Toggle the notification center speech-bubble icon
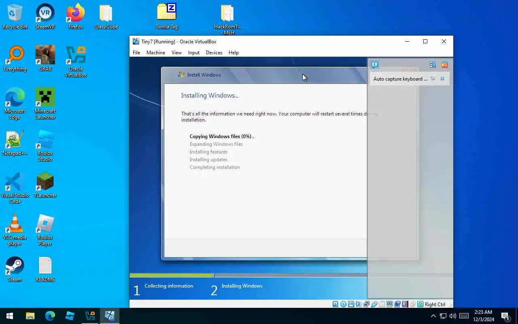518x324 pixels. click(374, 65)
